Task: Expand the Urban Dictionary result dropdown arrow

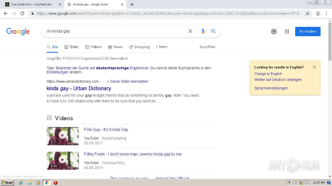Action: tap(108, 82)
